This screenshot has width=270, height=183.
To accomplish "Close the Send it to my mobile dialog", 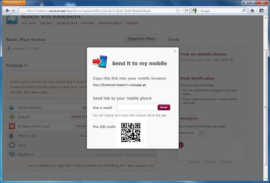I will (x=175, y=51).
